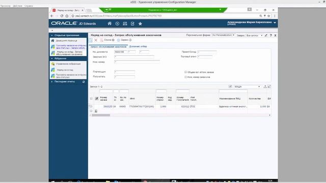Image resolution: width=326 pixels, height=183 pixels.
Task: Click the grid horizontal scrollbar thumb
Action: pyautogui.click(x=101, y=115)
